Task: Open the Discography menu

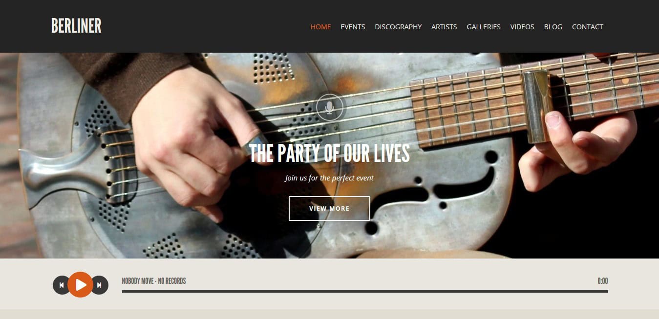Action: coord(398,27)
